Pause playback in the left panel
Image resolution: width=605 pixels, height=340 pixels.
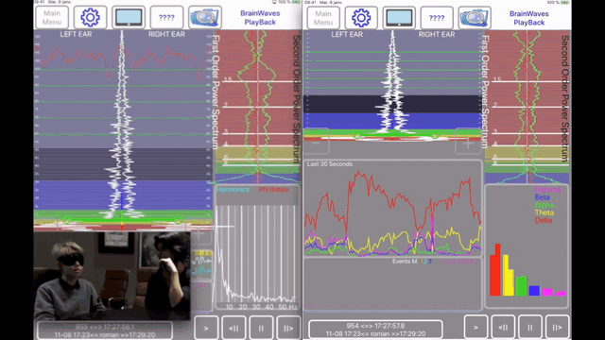point(261,328)
